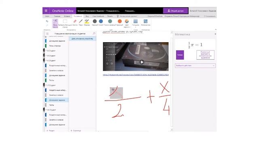259x146 pixels.
Task: Click the purple ink button in Math pane
Action: [180, 55]
